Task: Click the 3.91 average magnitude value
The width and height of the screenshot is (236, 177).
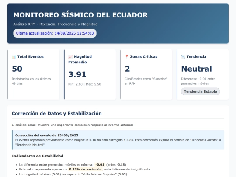Action: pyautogui.click(x=77, y=74)
